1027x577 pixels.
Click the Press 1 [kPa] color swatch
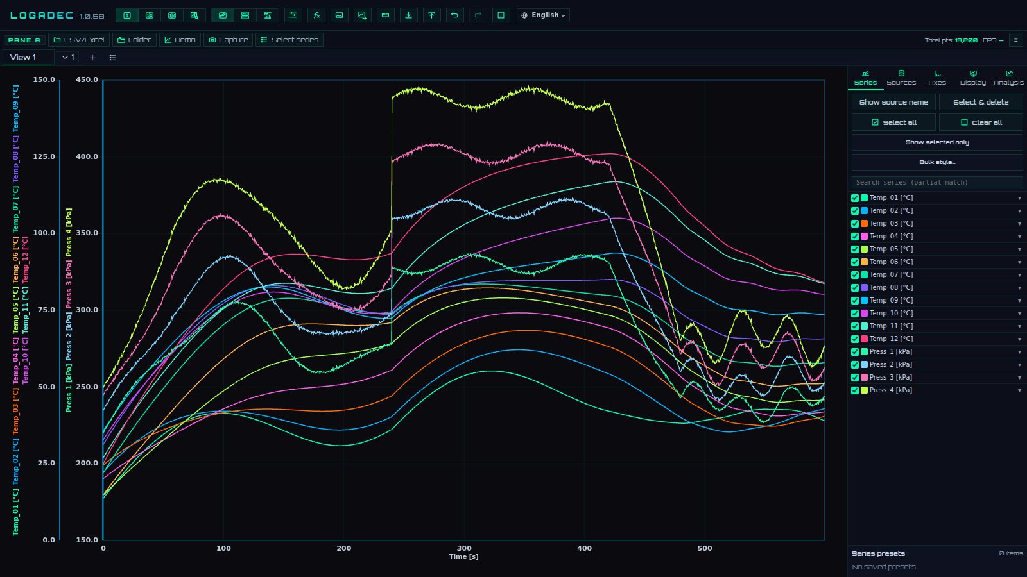865,352
